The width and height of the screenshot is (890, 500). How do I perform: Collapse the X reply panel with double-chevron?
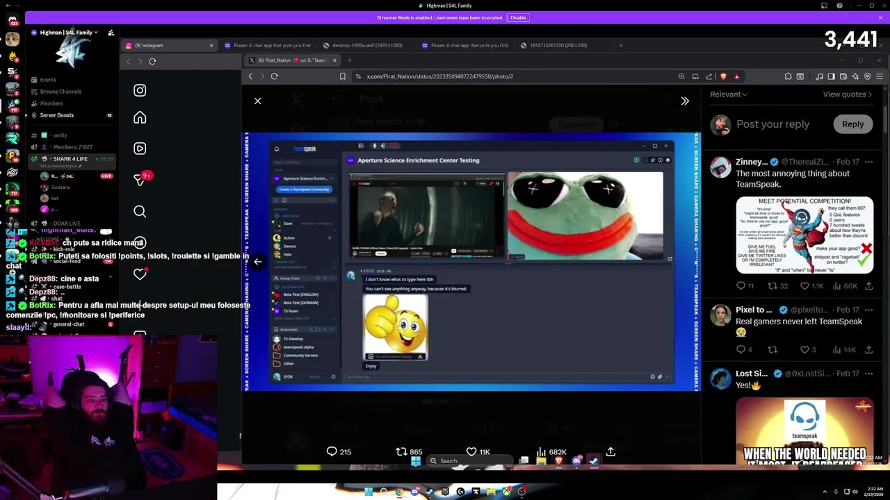pyautogui.click(x=685, y=101)
